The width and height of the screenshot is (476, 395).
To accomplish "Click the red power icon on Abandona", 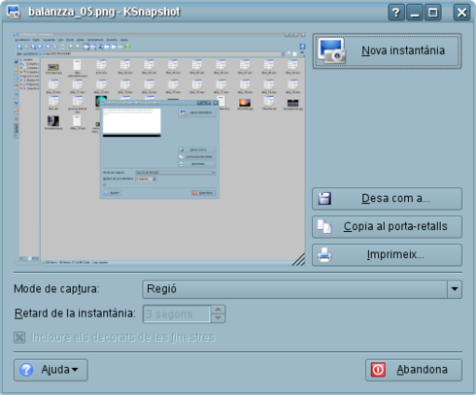I will click(x=378, y=370).
